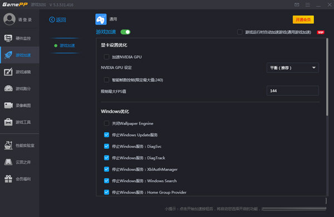Viewport: 334px width, 217px height.
Task: Uncheck the DiagTrack service checkbox
Action: click(106, 158)
